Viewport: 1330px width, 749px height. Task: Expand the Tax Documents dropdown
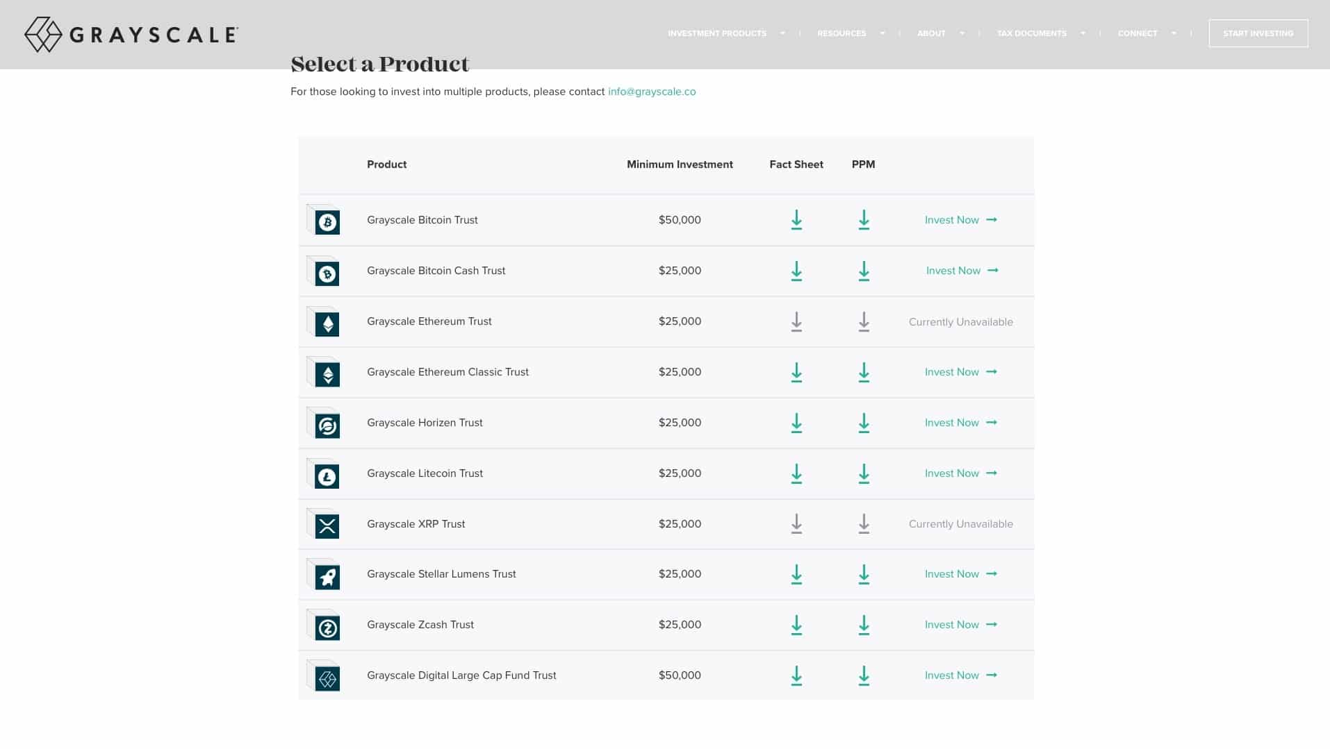click(1040, 33)
